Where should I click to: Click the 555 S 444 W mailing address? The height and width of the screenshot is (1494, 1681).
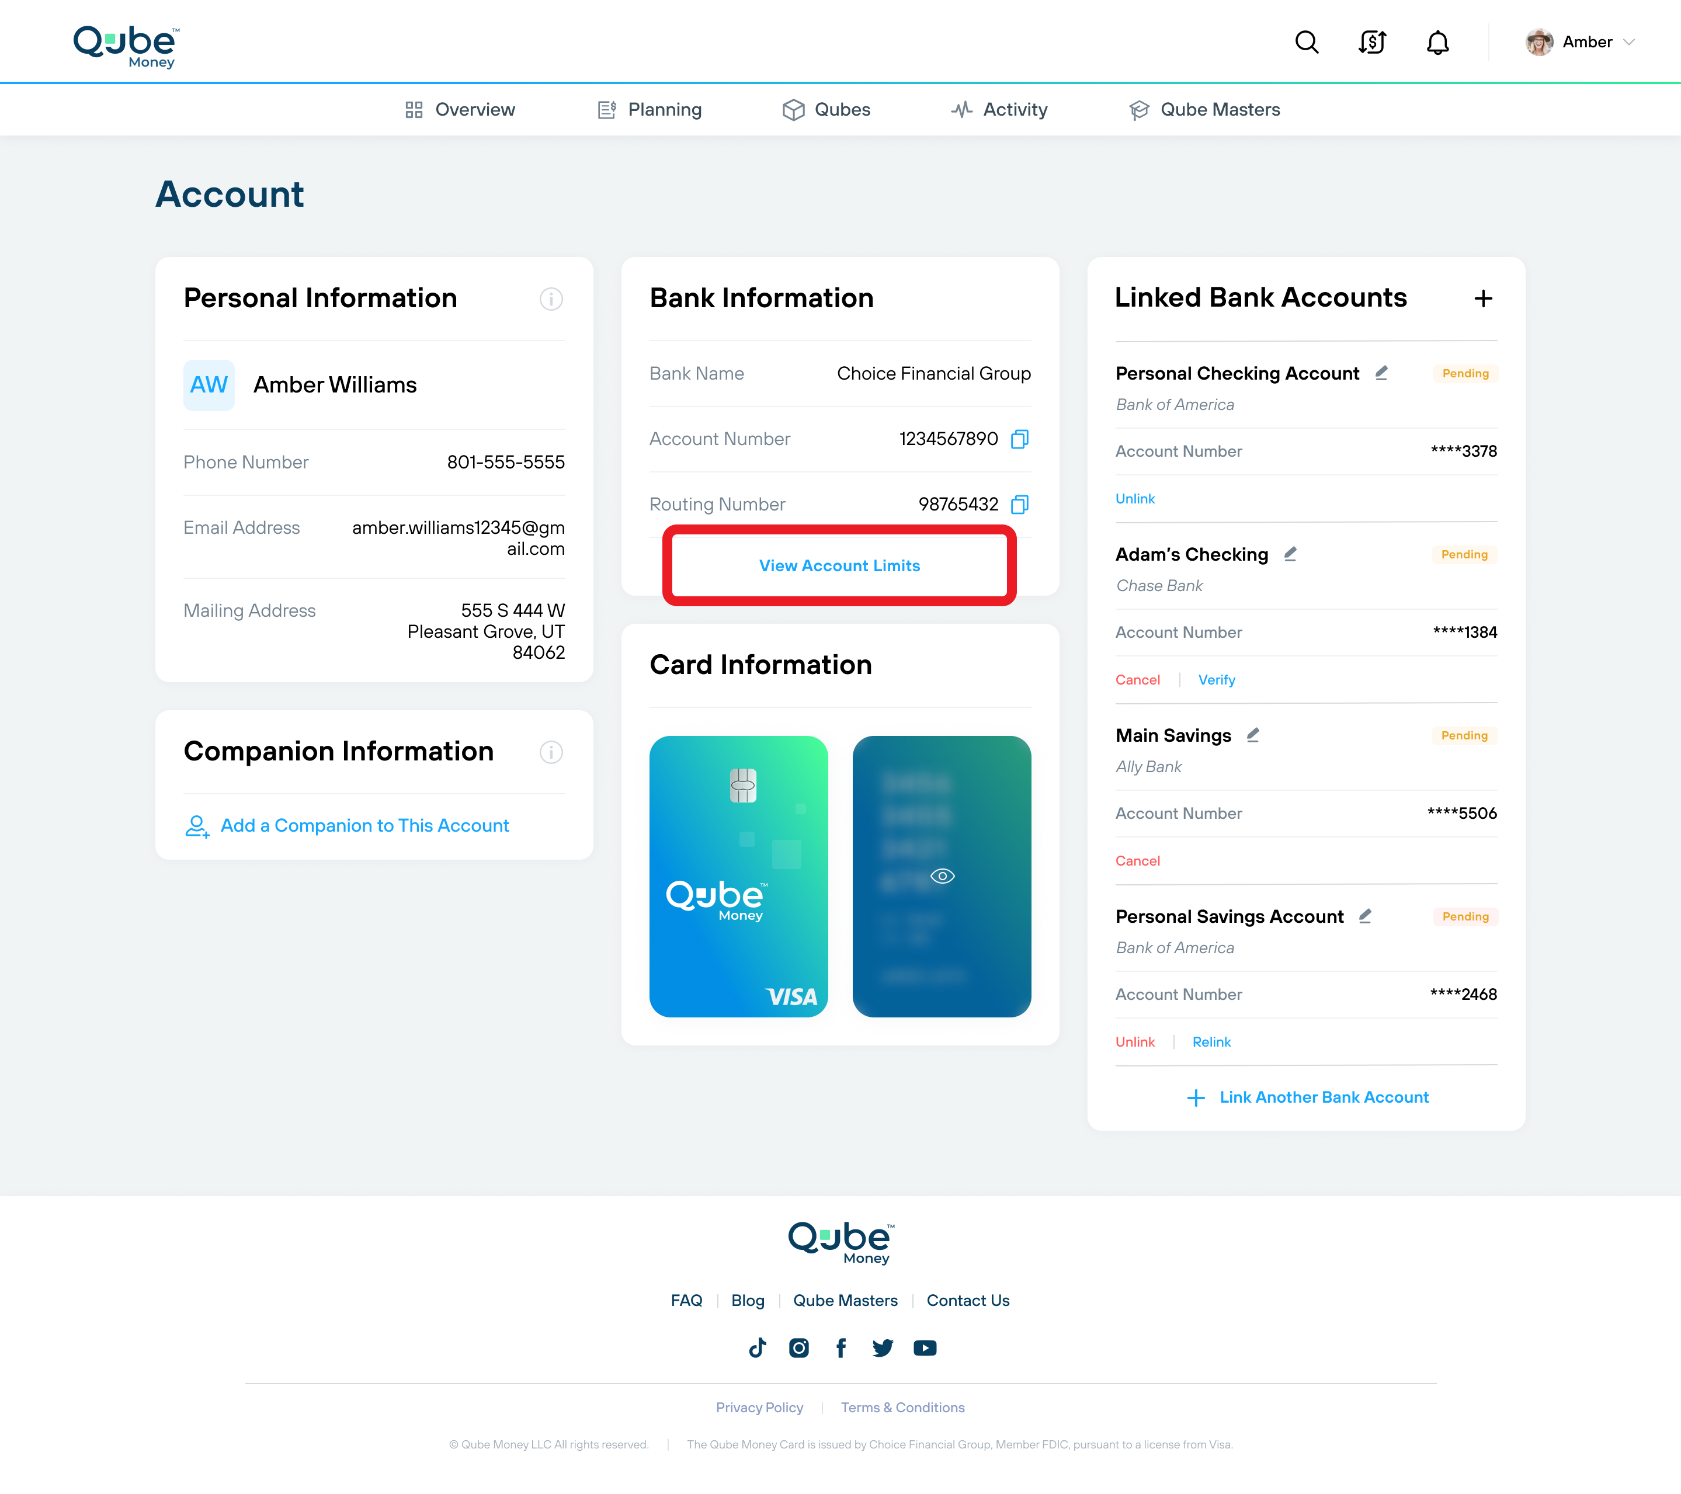(x=486, y=631)
